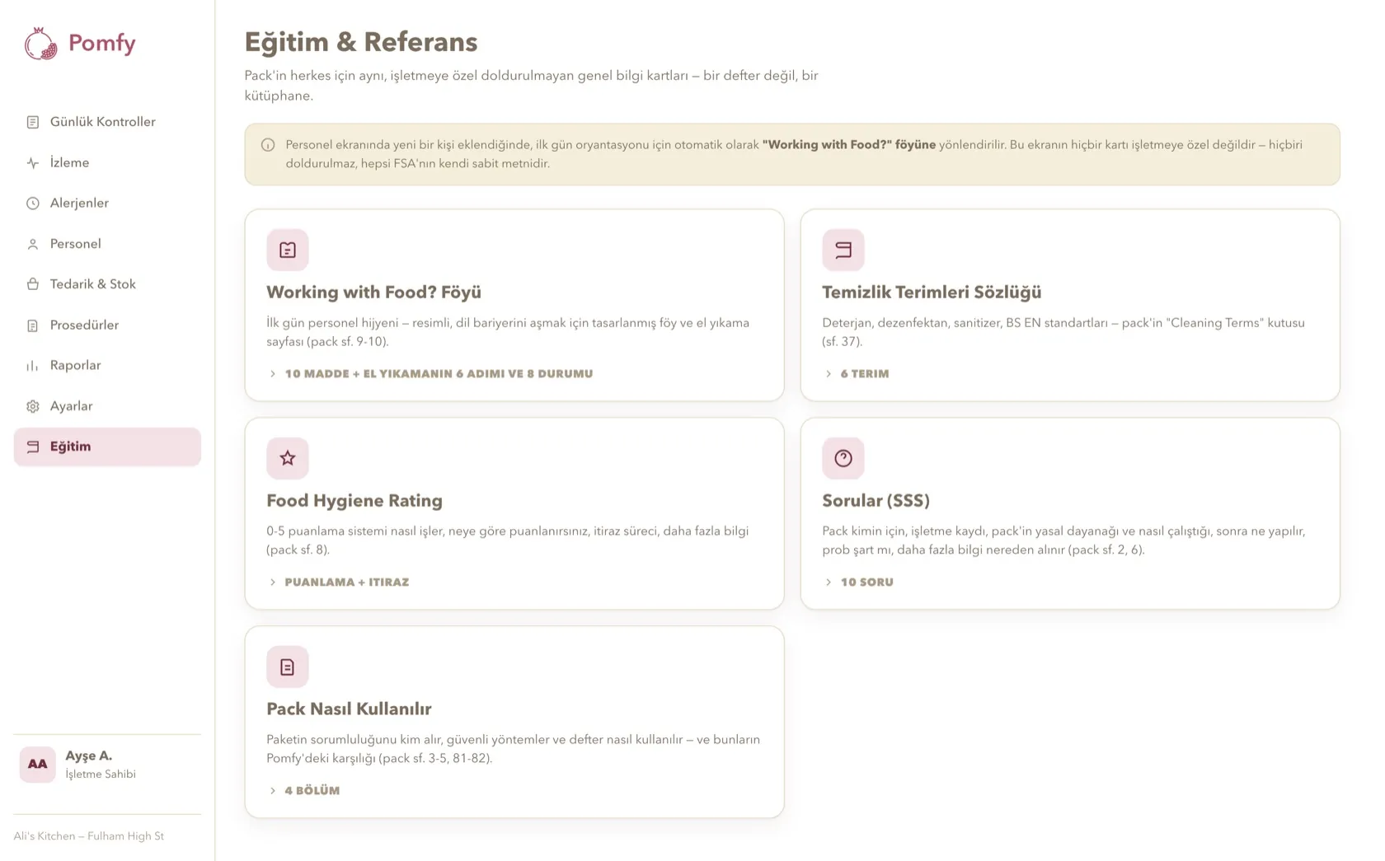View the Raporlar page
The image size is (1385, 861).
[x=107, y=366]
